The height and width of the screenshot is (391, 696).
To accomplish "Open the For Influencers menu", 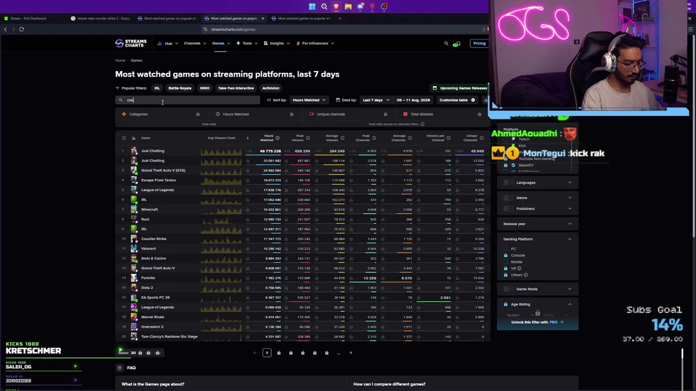I will (x=315, y=43).
